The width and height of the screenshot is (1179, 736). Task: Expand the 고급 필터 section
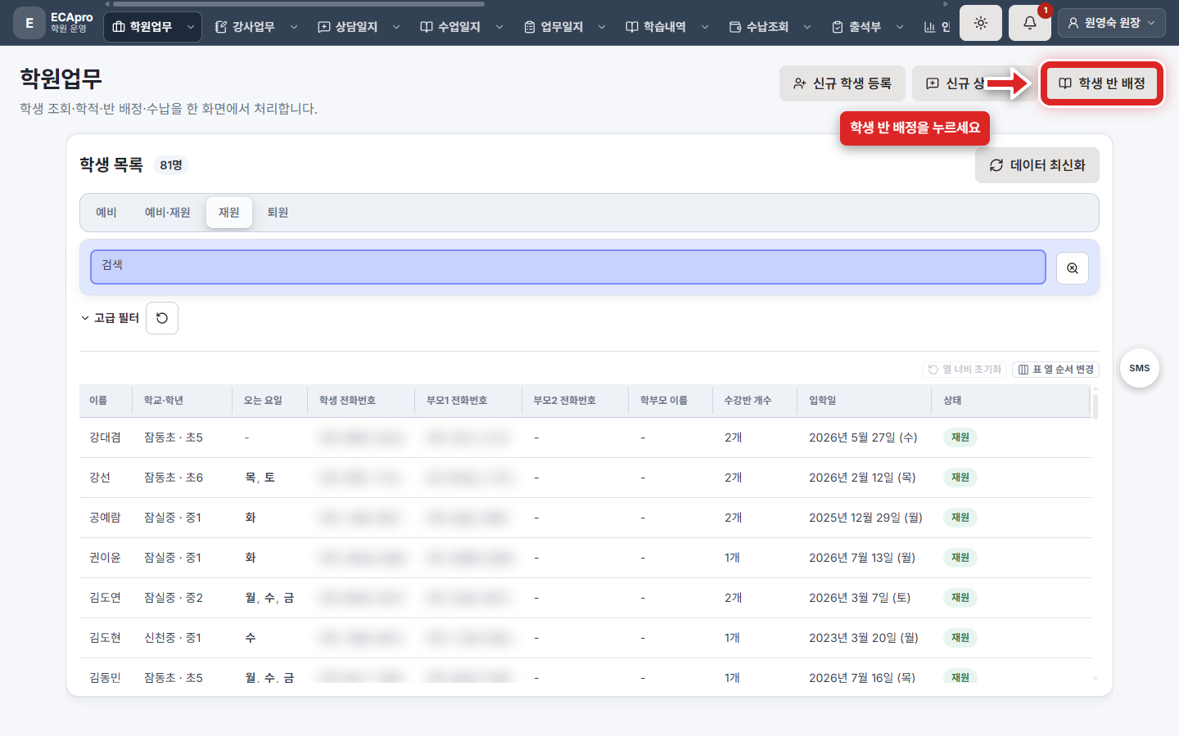111,318
